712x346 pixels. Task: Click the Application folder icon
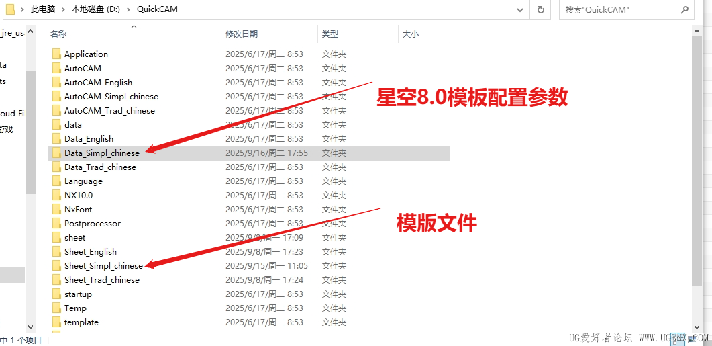point(56,54)
